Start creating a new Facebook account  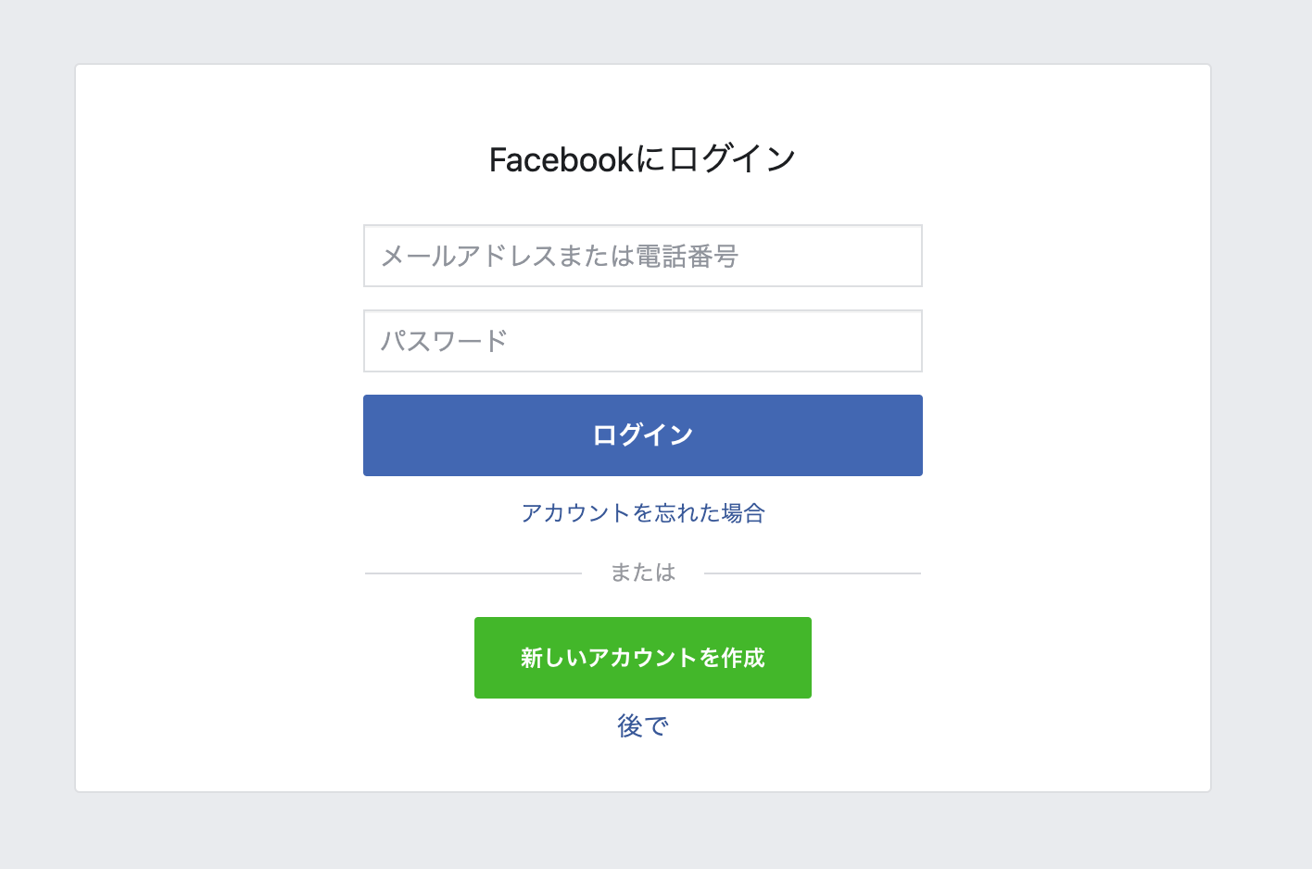pos(642,658)
